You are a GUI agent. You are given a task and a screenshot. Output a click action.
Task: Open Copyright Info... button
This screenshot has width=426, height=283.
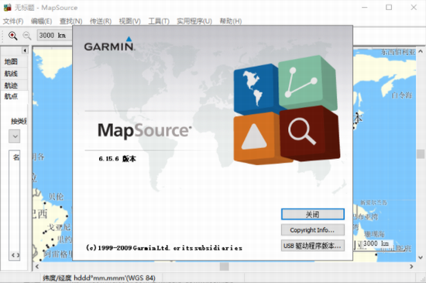(x=312, y=230)
